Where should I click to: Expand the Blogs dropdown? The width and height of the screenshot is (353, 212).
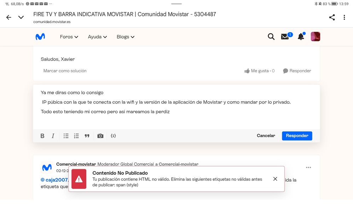tap(126, 37)
